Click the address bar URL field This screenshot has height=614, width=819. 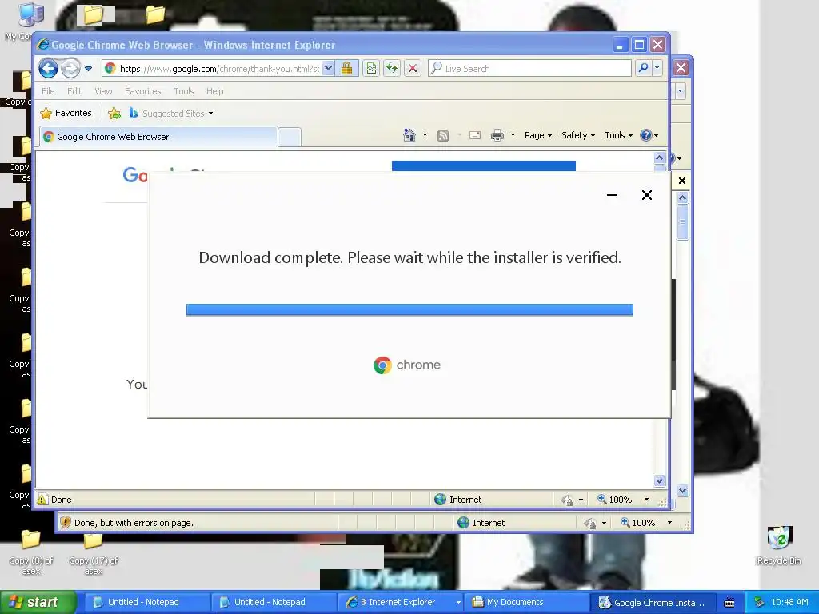point(219,69)
